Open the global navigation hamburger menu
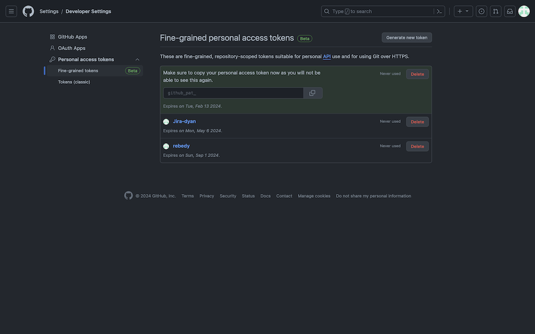The height and width of the screenshot is (334, 535). 11,11
